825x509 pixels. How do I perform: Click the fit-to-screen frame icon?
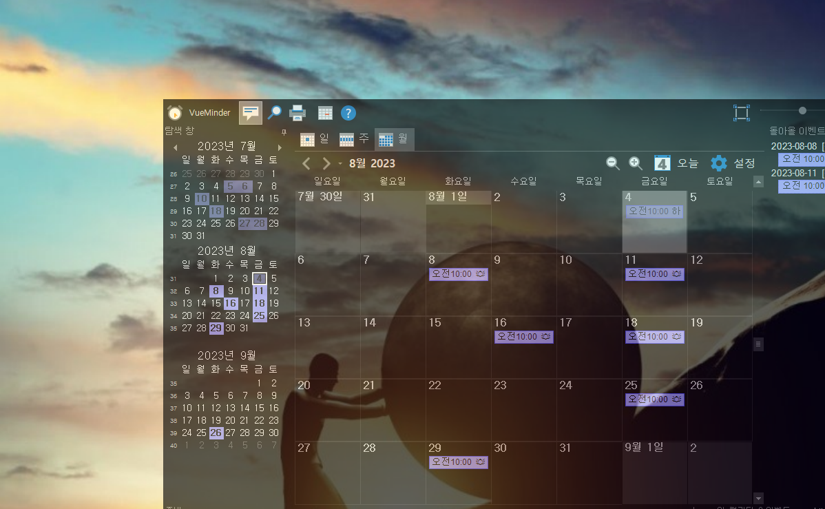tap(742, 113)
